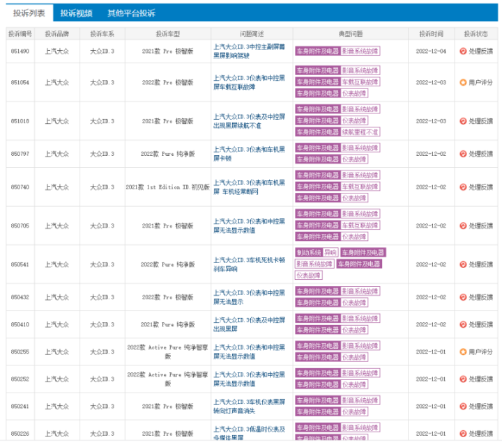Screen dimensions: 502x442
Task: Click model cell 2021款 1st Edition ID.初见版
Action: click(168, 187)
